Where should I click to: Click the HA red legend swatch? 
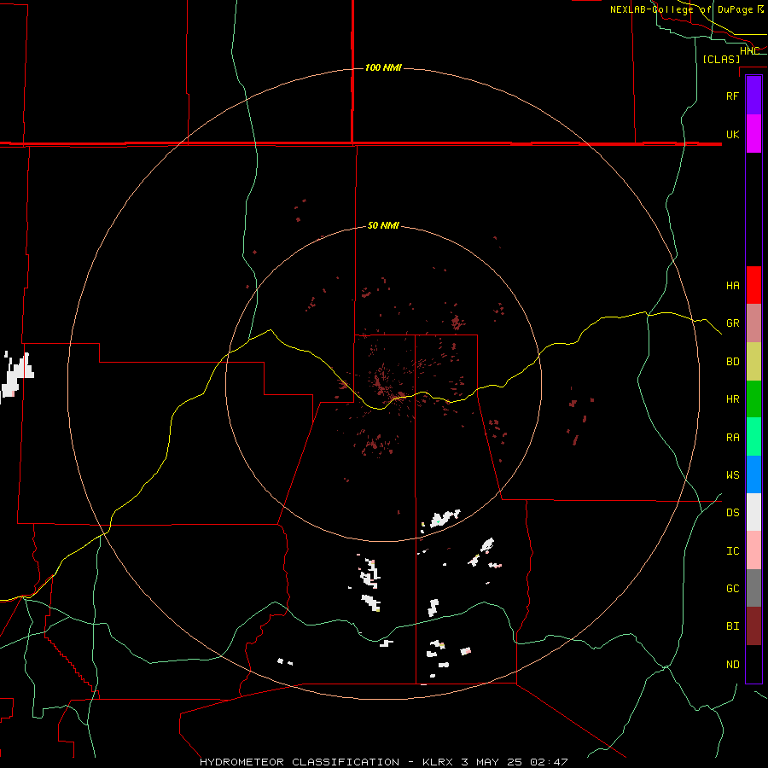(x=753, y=285)
